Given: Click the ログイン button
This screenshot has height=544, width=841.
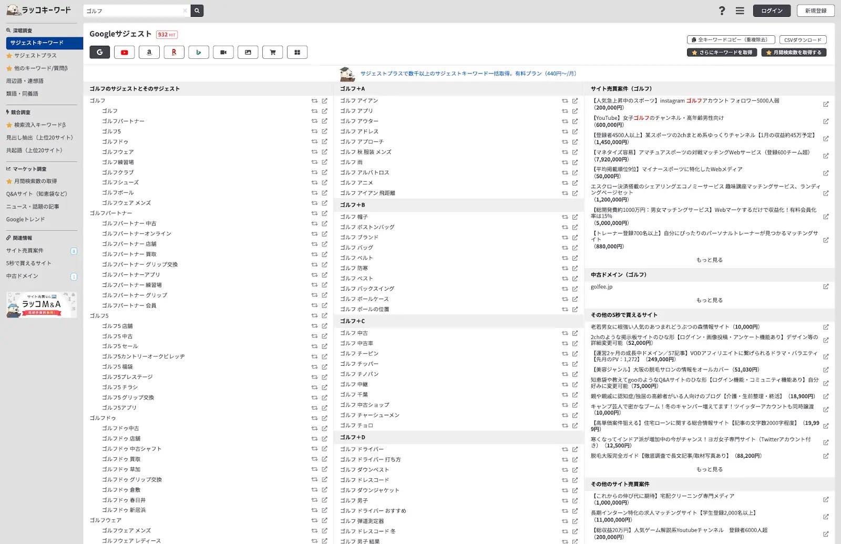Looking at the screenshot, I should point(772,11).
